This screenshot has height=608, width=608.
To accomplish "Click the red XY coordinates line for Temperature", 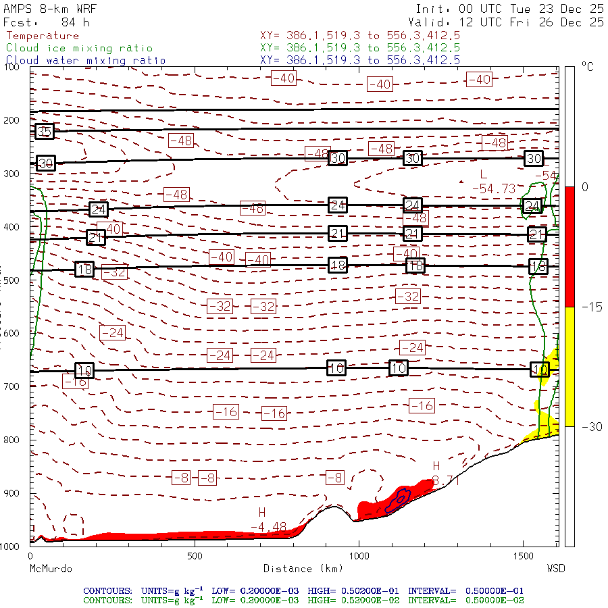I will point(360,36).
